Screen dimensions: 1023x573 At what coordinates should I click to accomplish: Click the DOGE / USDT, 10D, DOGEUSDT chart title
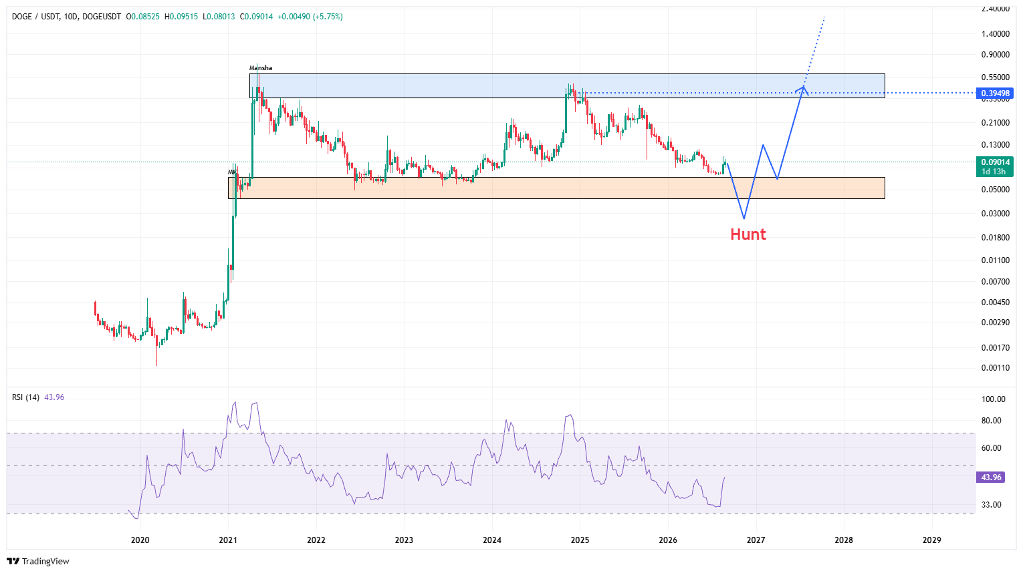coord(66,17)
